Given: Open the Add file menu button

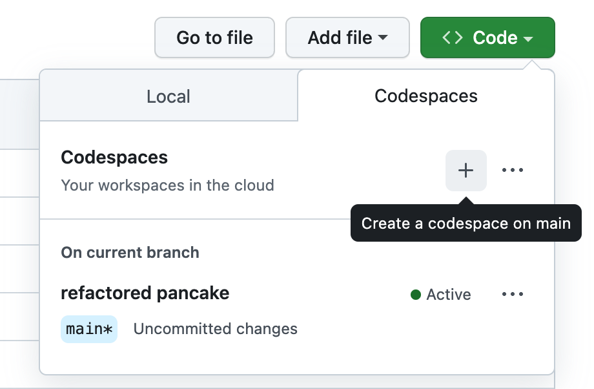Looking at the screenshot, I should [347, 37].
